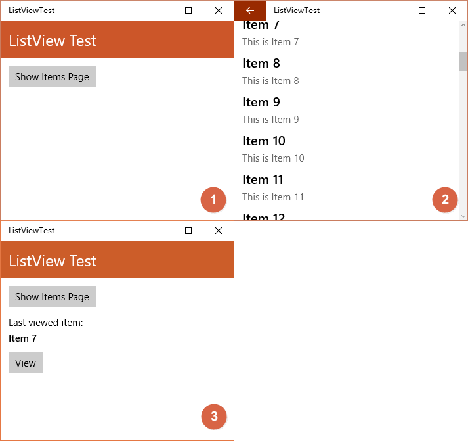Go back using arrow in window 2
Image resolution: width=468 pixels, height=441 pixels.
pos(250,11)
